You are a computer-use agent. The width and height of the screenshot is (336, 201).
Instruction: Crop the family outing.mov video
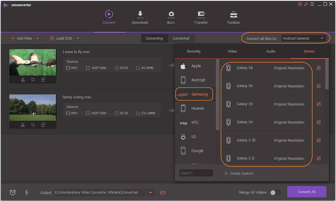33,125
